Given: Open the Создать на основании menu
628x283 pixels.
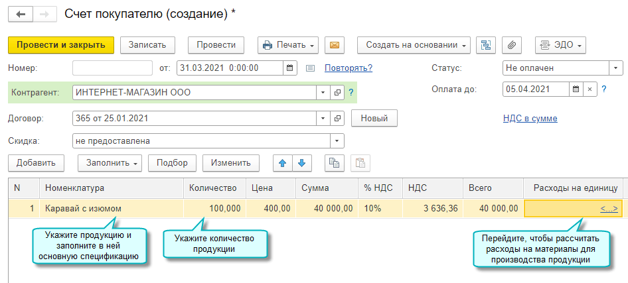Looking at the screenshot, I should [414, 45].
